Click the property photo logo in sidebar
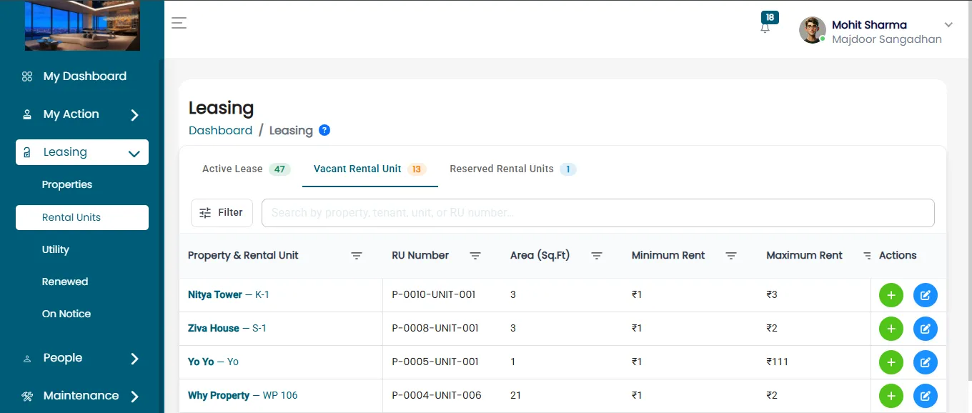Viewport: 972px width, 413px height. pyautogui.click(x=82, y=25)
